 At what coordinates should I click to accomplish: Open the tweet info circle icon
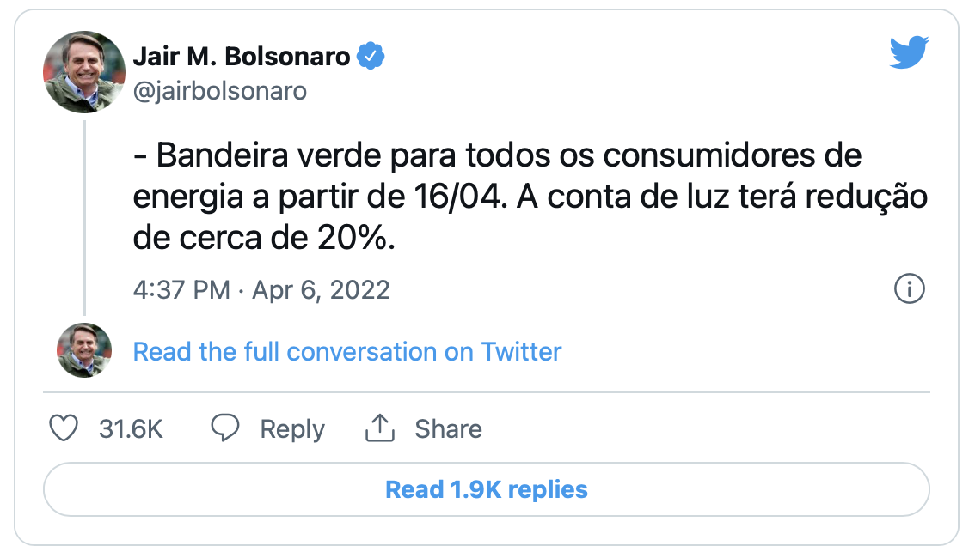coord(909,289)
